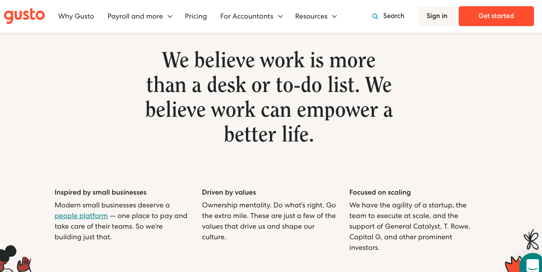Go to the Pricing page
The height and width of the screenshot is (272, 542).
click(x=196, y=16)
